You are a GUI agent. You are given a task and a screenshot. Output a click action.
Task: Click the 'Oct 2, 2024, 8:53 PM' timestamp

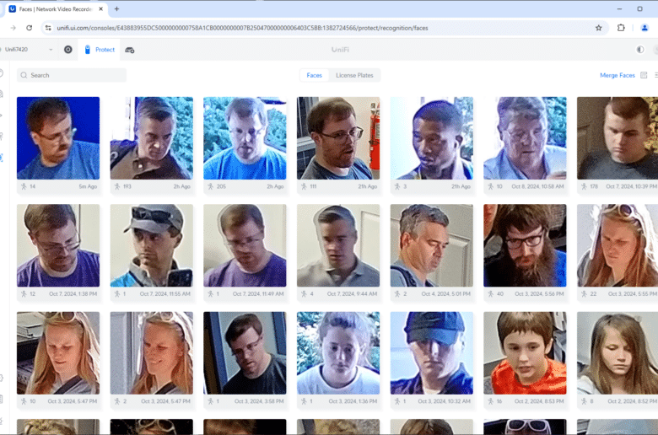tap(539, 401)
